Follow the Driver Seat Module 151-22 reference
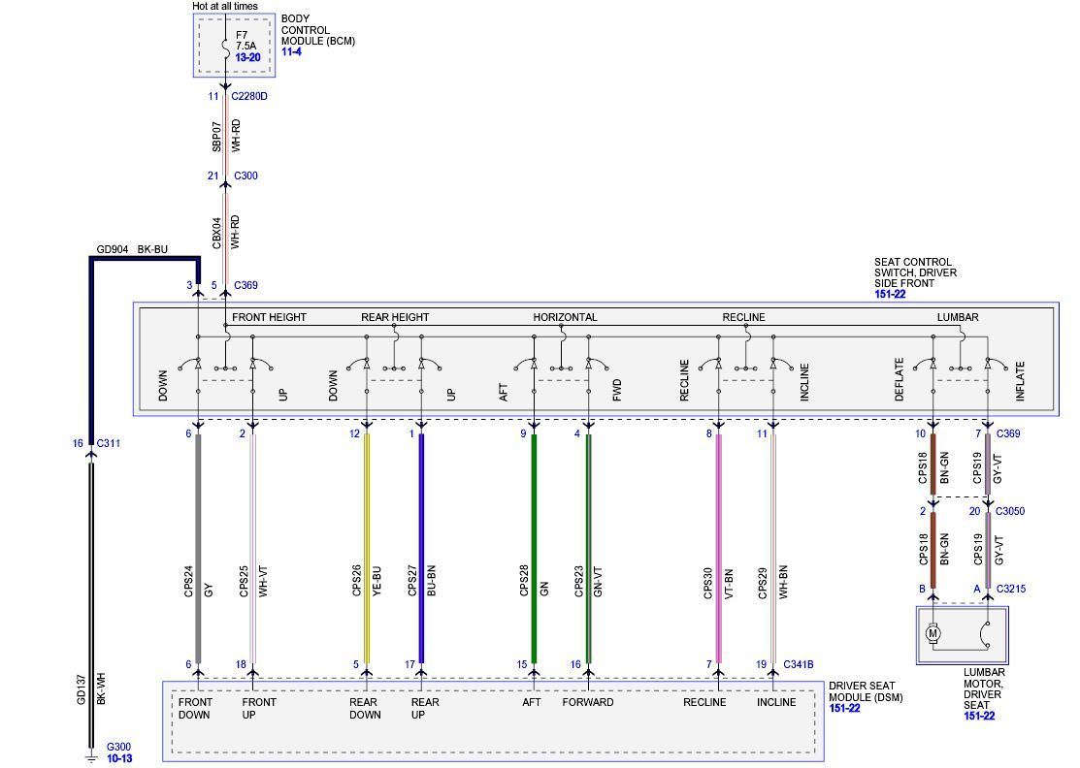Screen dimensions: 1080x768 click(843, 714)
